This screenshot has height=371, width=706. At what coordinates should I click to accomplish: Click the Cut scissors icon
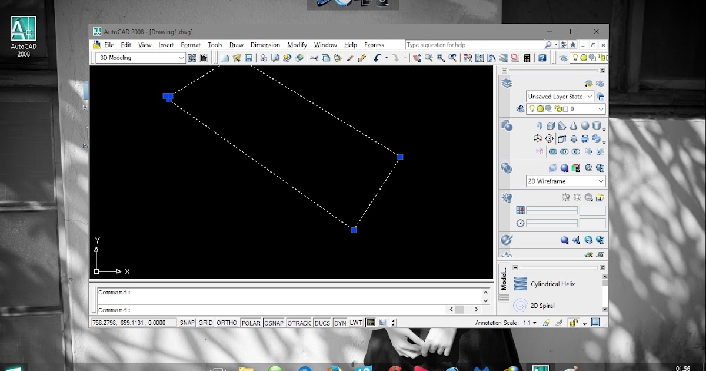pos(314,58)
